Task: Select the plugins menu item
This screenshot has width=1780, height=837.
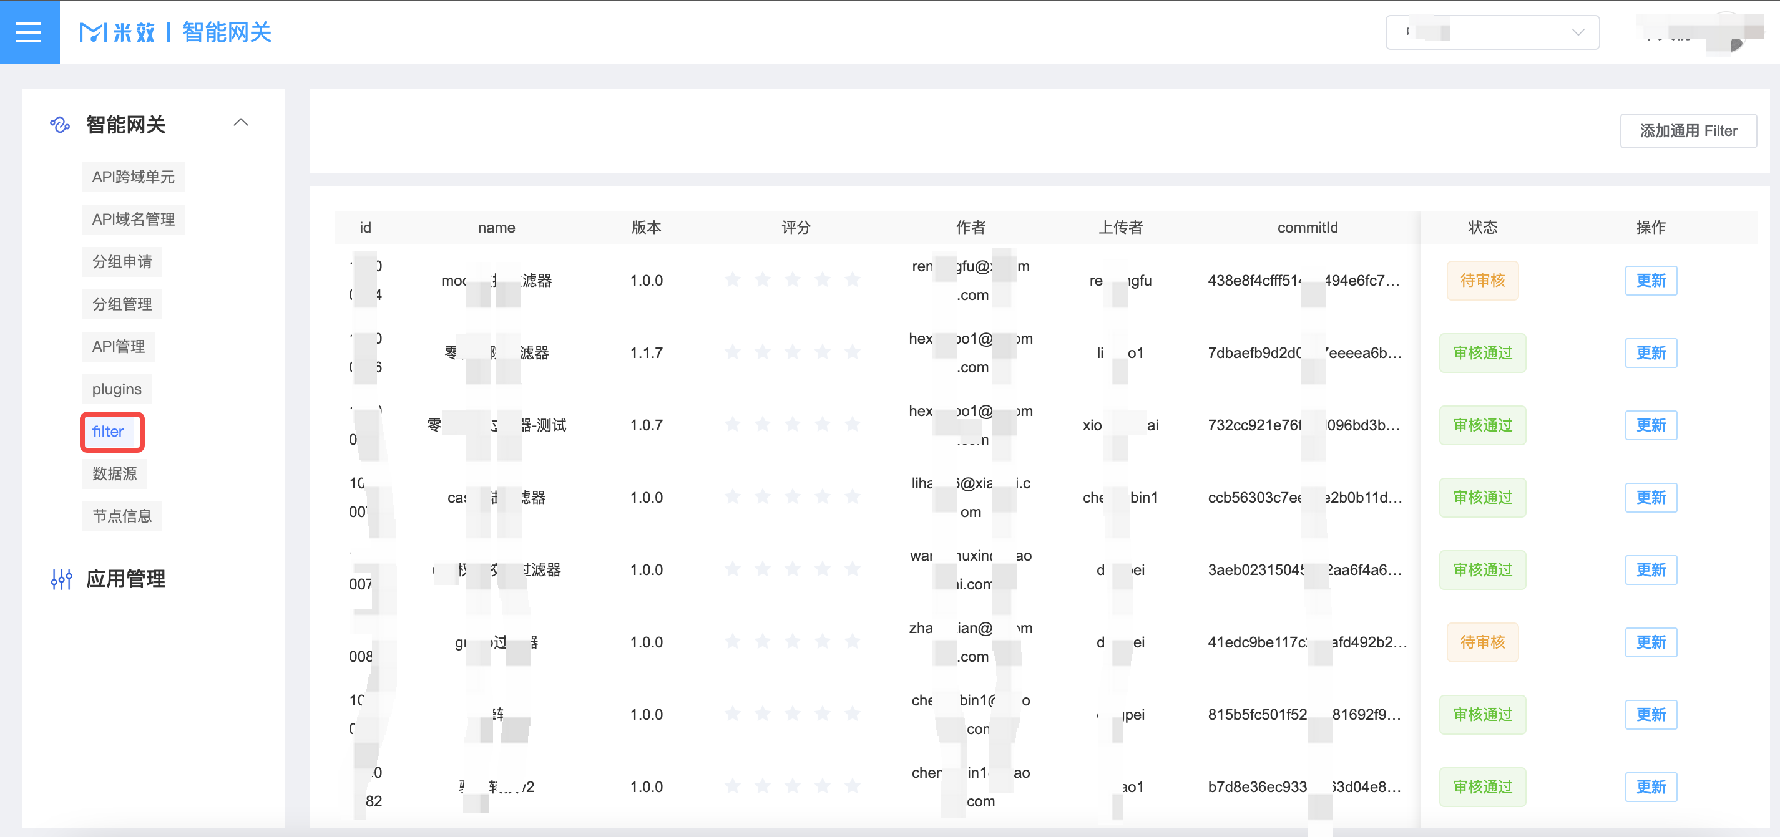Action: click(117, 389)
